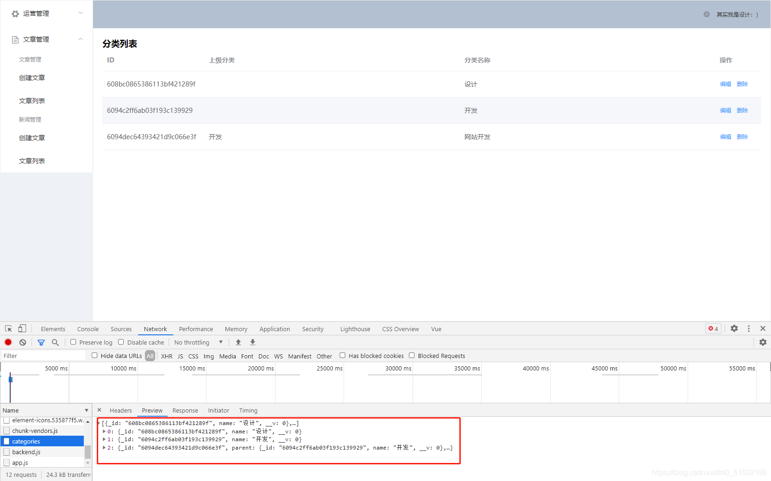This screenshot has height=481, width=771.
Task: Open 创建文章 under 文章管理 group
Action: [32, 78]
